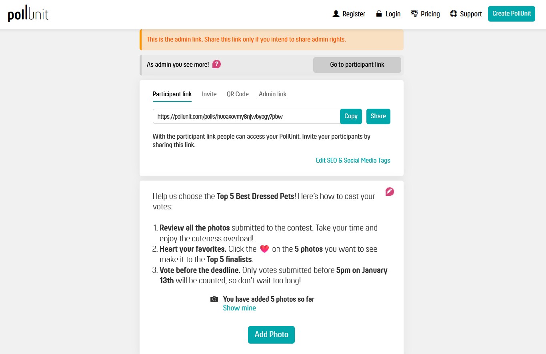The height and width of the screenshot is (354, 546).
Task: Click the Register person icon
Action: 336,14
